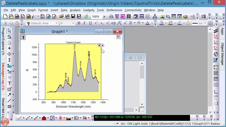Toggle the H hide button on Graph1
Screen dimensions: 226x127
[118, 37]
